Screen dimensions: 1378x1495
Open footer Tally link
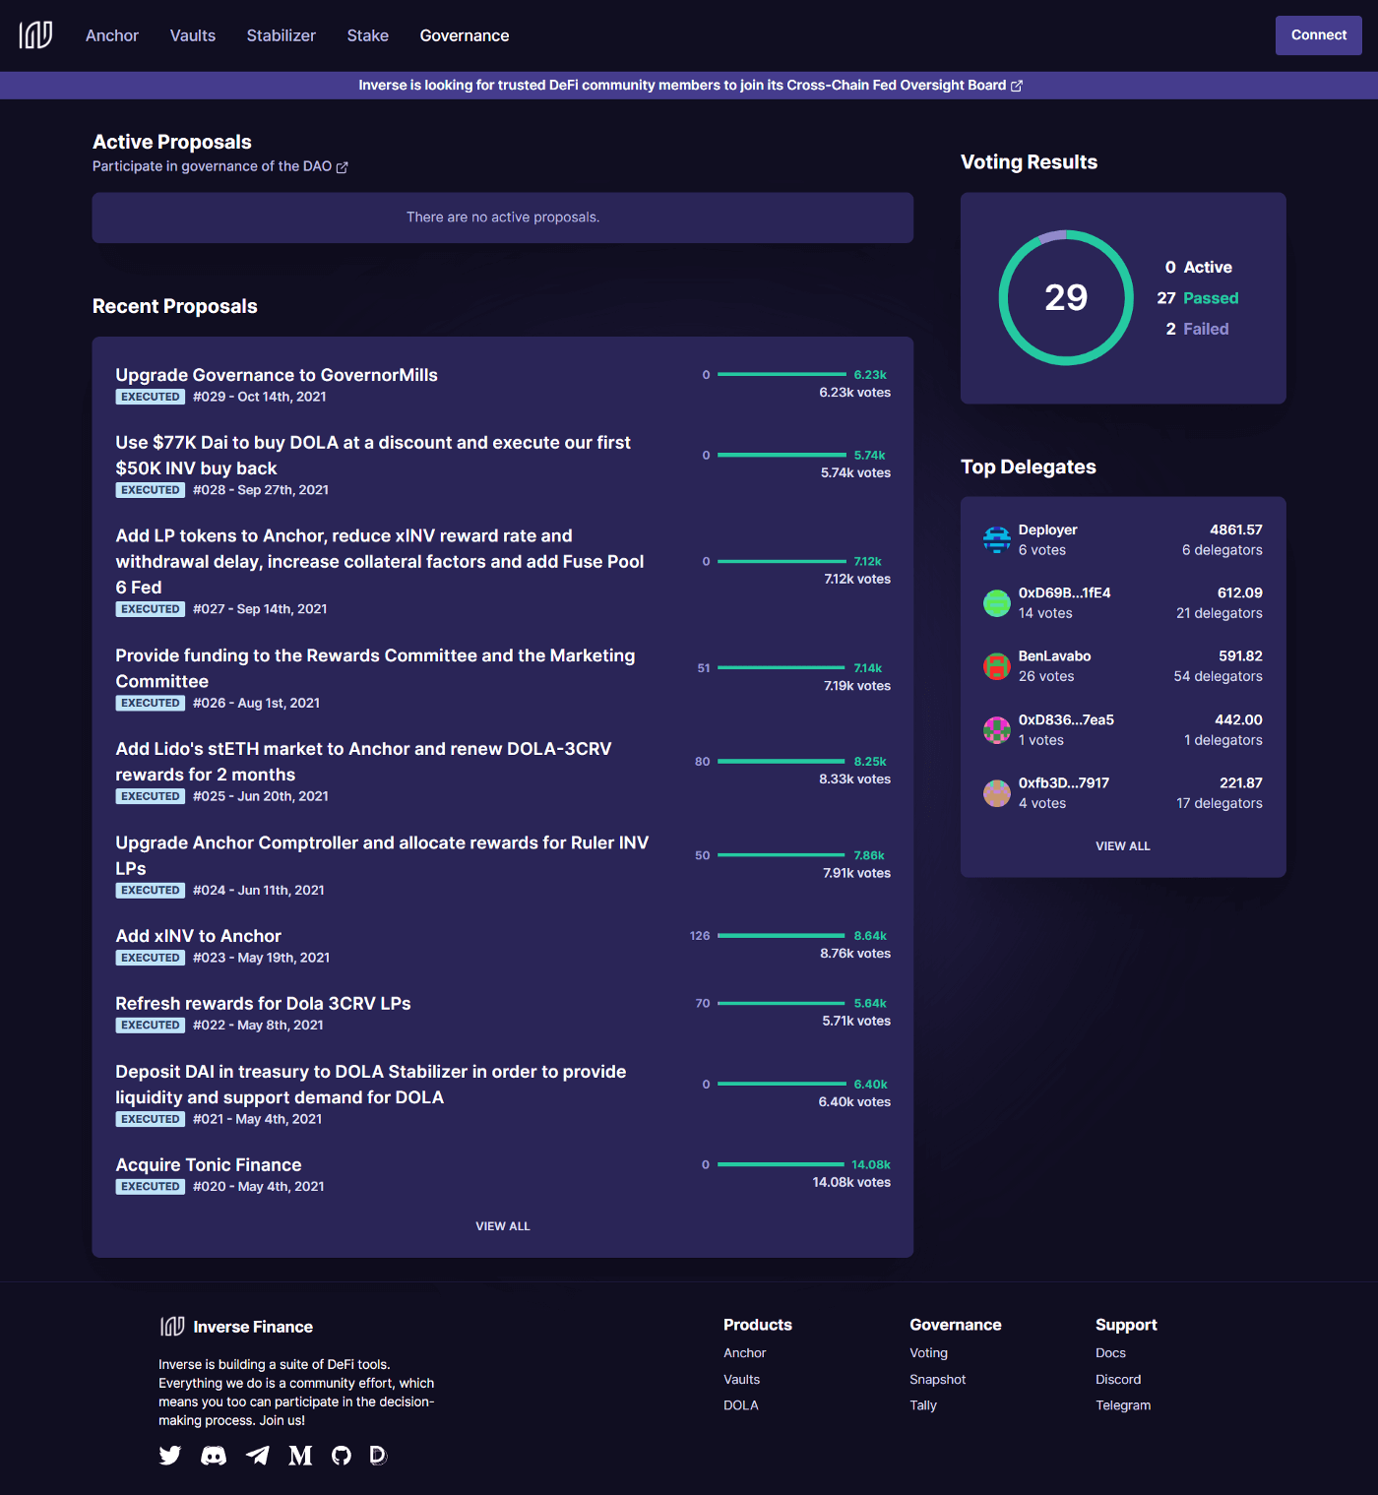point(923,1405)
